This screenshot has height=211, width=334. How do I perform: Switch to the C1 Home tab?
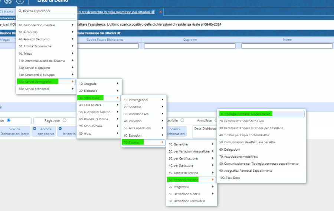tap(7, 12)
